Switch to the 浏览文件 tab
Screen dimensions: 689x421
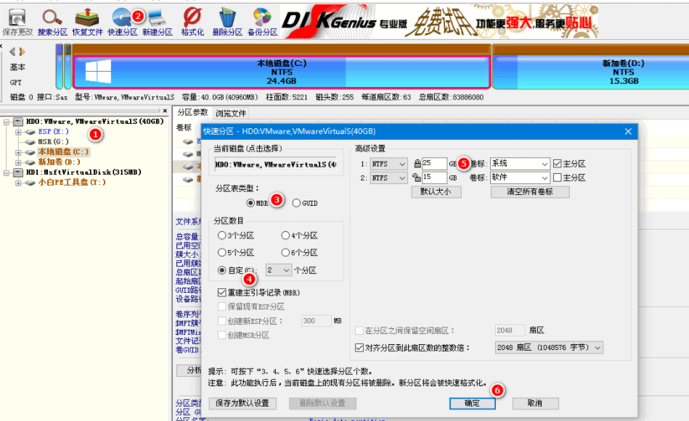(231, 113)
